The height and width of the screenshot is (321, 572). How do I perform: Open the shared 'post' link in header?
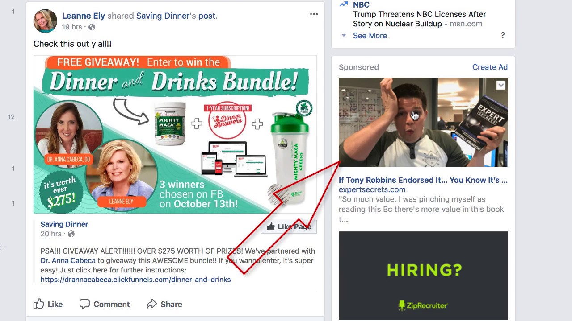[206, 16]
